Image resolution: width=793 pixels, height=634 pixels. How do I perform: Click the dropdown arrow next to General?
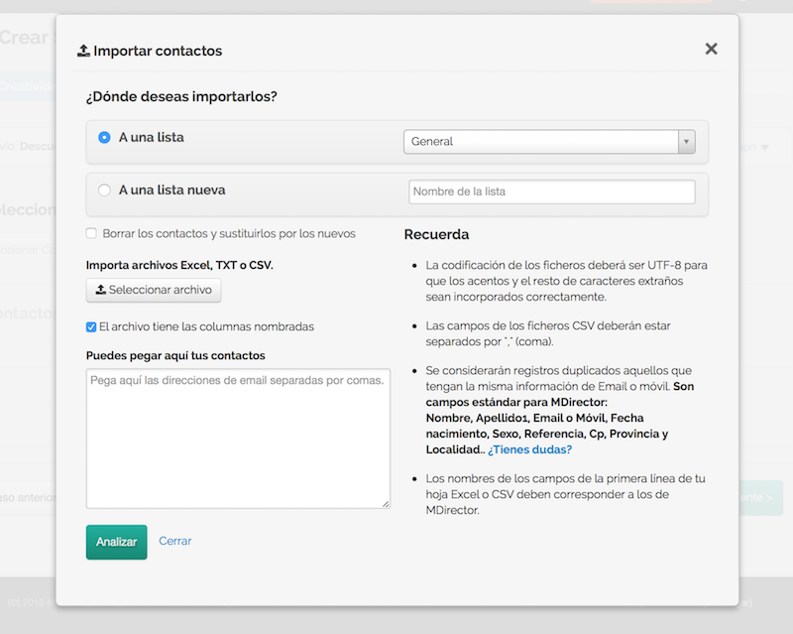pyautogui.click(x=686, y=142)
